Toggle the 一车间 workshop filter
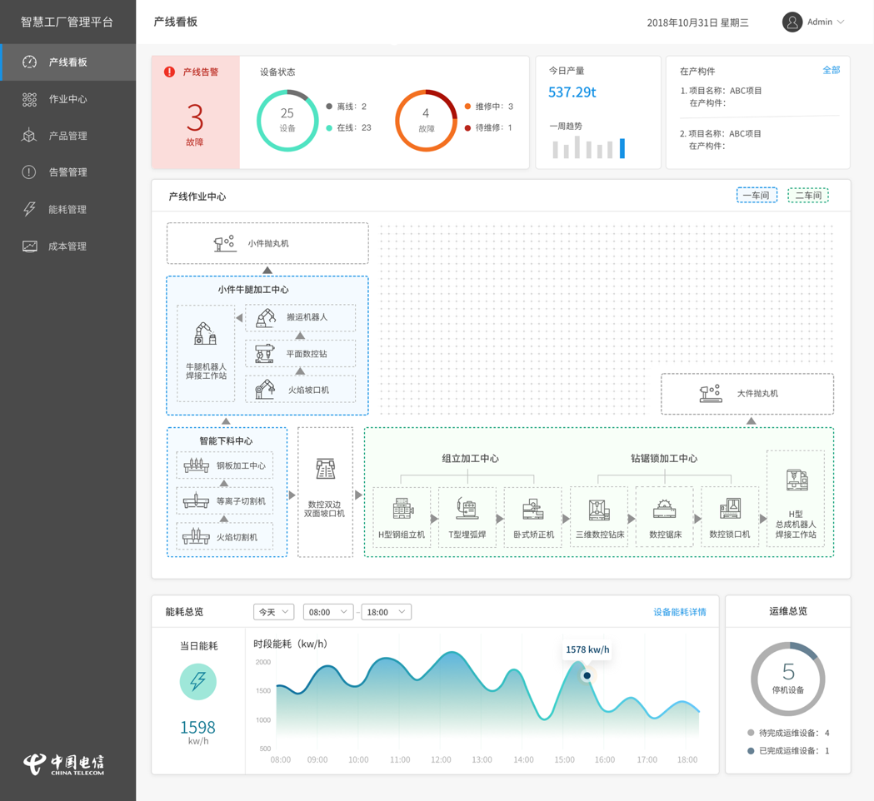Image resolution: width=874 pixels, height=801 pixels. [757, 196]
